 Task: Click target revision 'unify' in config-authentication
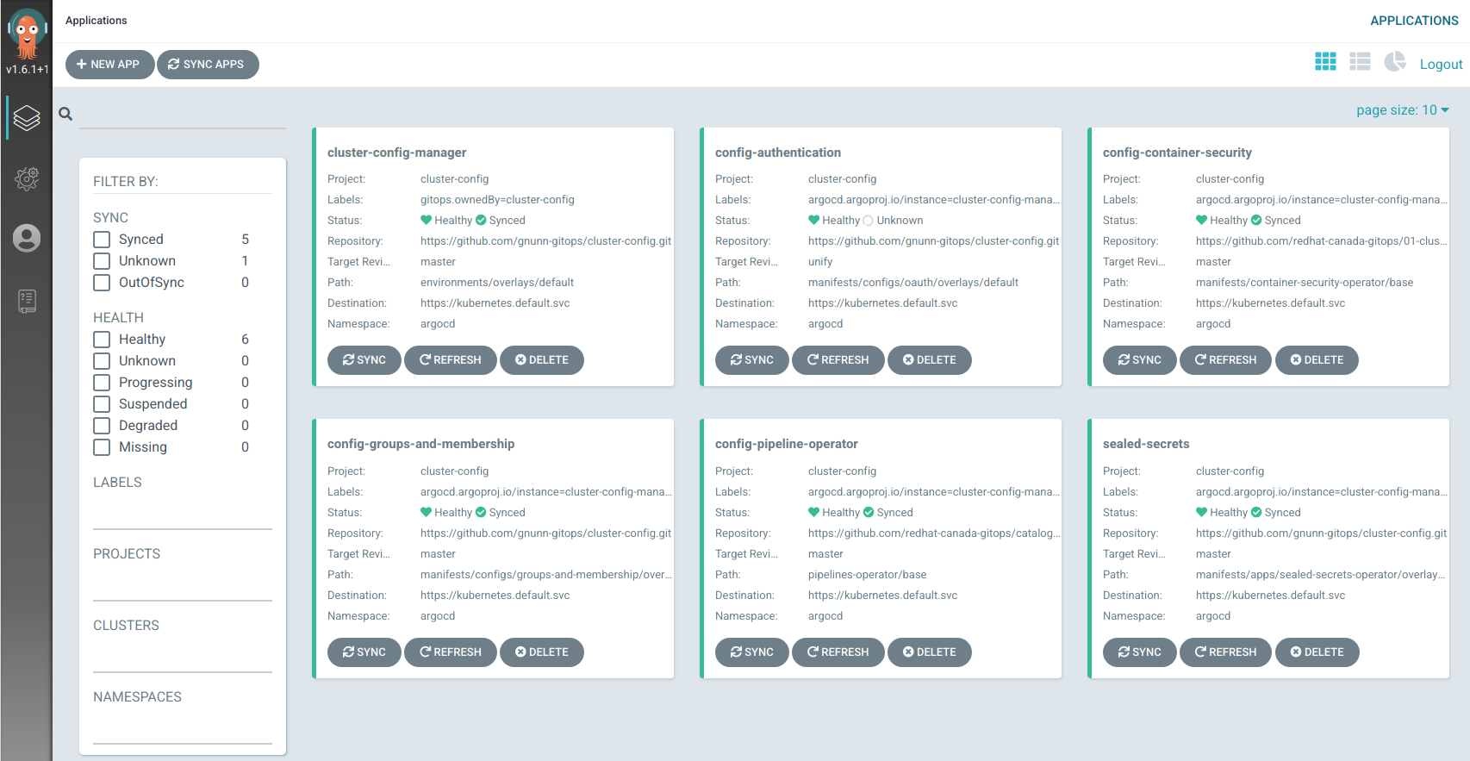point(820,262)
